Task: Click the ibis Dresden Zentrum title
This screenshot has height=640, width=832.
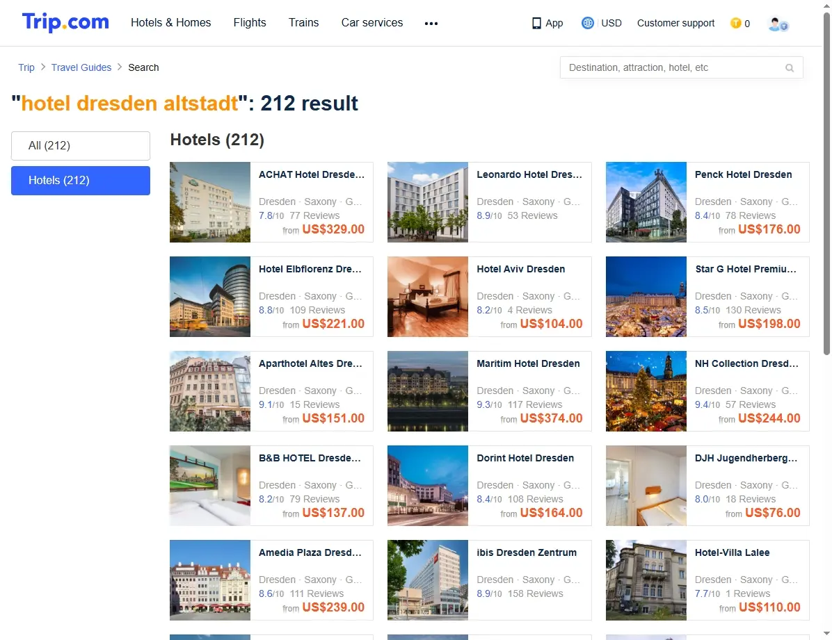Action: point(527,552)
